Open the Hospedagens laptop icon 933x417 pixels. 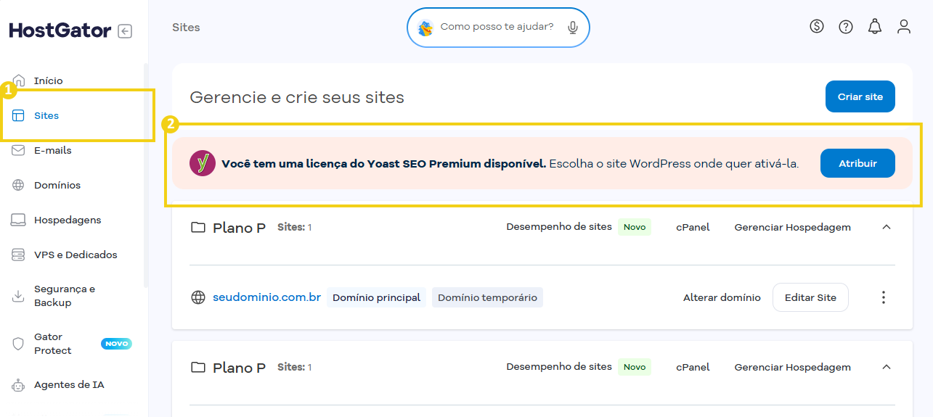[19, 220]
